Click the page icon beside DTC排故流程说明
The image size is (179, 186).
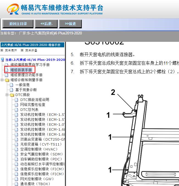tap(16, 100)
